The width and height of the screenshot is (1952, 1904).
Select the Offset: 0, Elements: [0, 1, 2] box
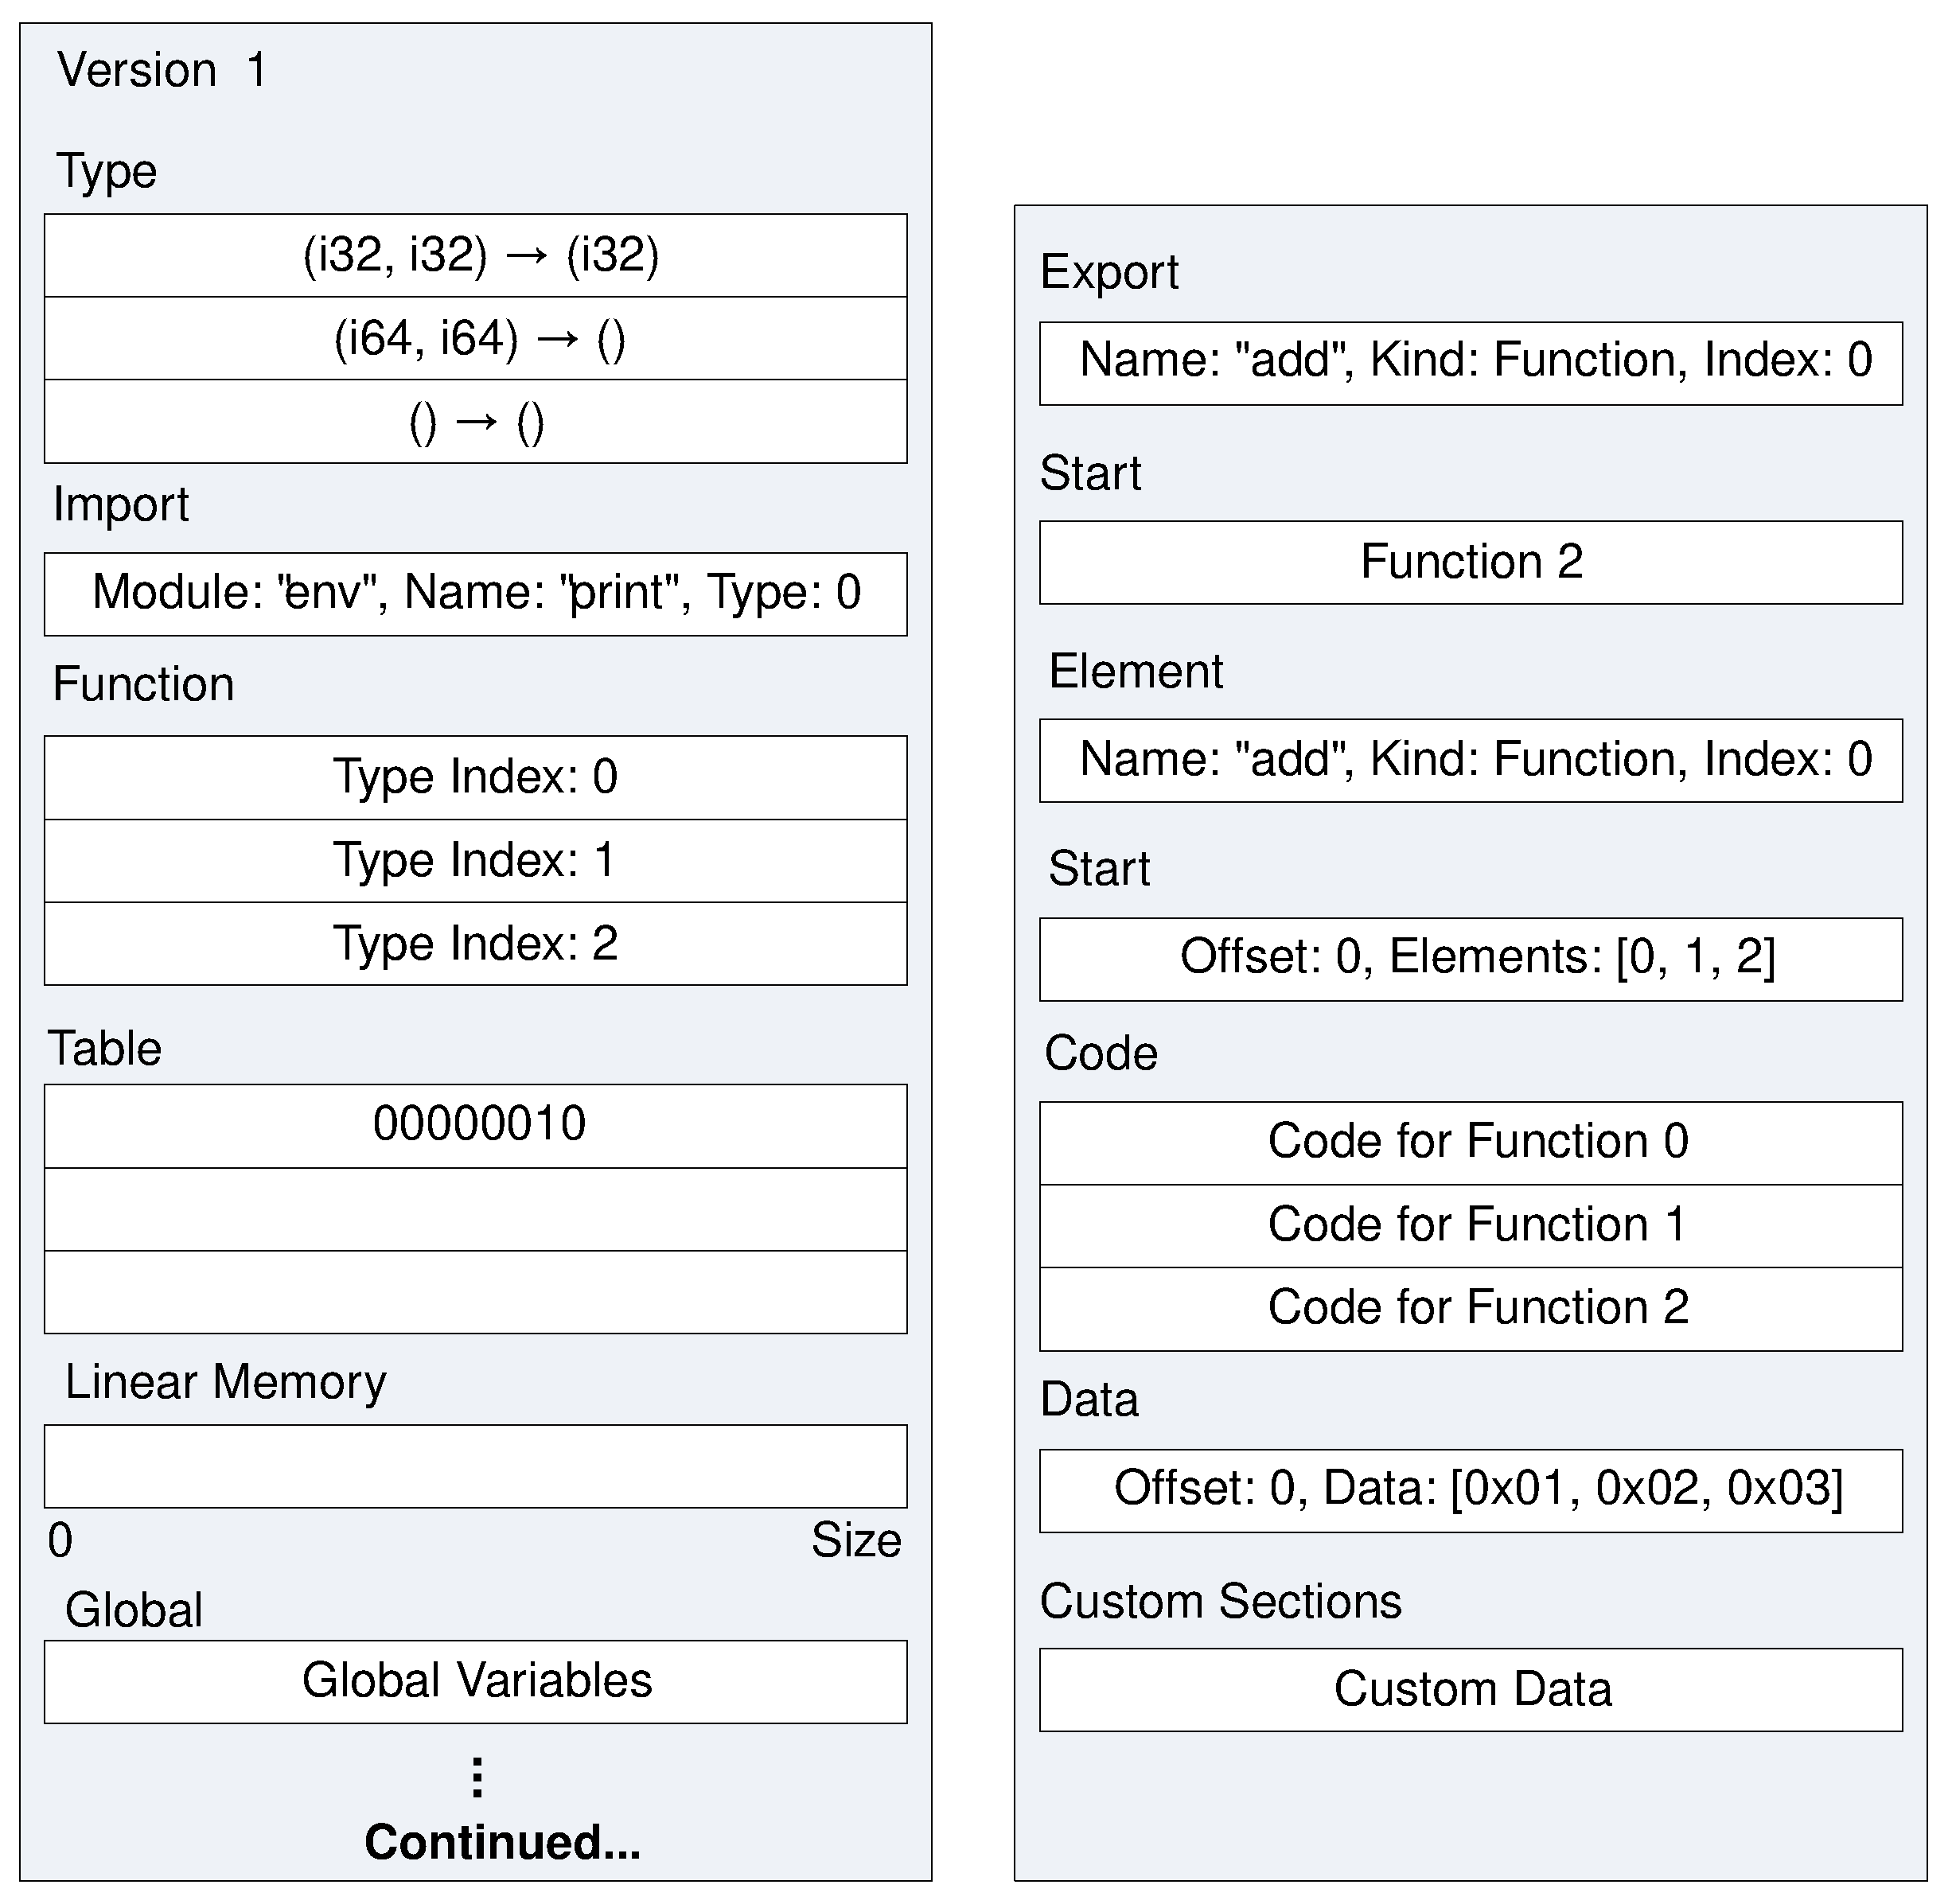click(1470, 958)
